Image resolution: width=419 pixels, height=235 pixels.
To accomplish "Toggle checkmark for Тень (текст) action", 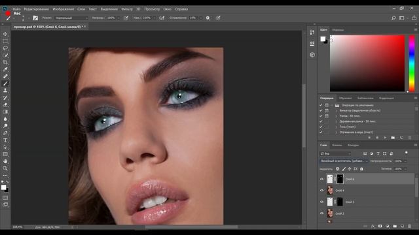I will (x=321, y=127).
